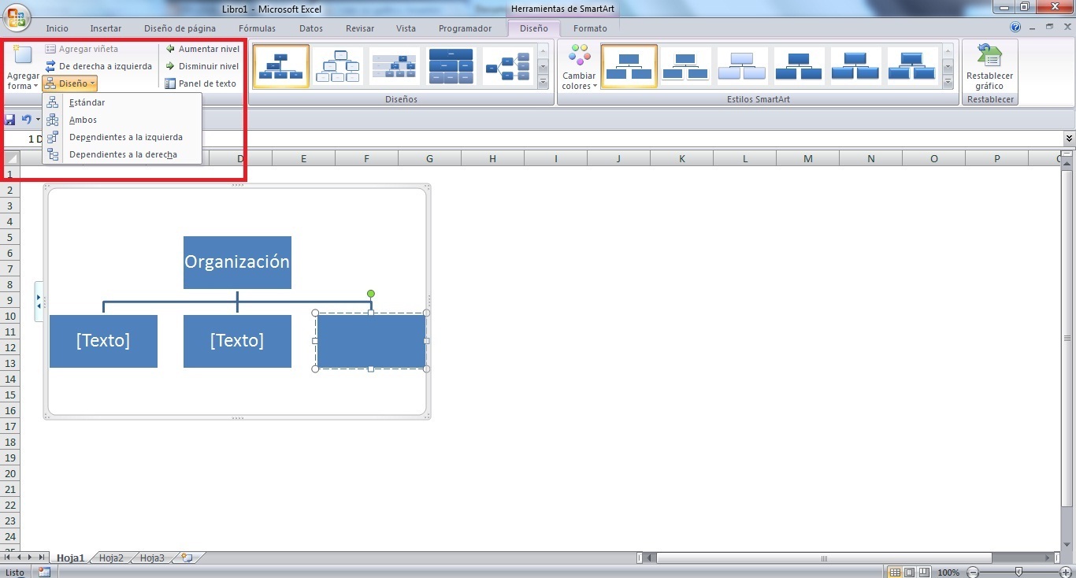Image resolution: width=1076 pixels, height=578 pixels.
Task: Activate Normal view in status bar
Action: tap(896, 572)
